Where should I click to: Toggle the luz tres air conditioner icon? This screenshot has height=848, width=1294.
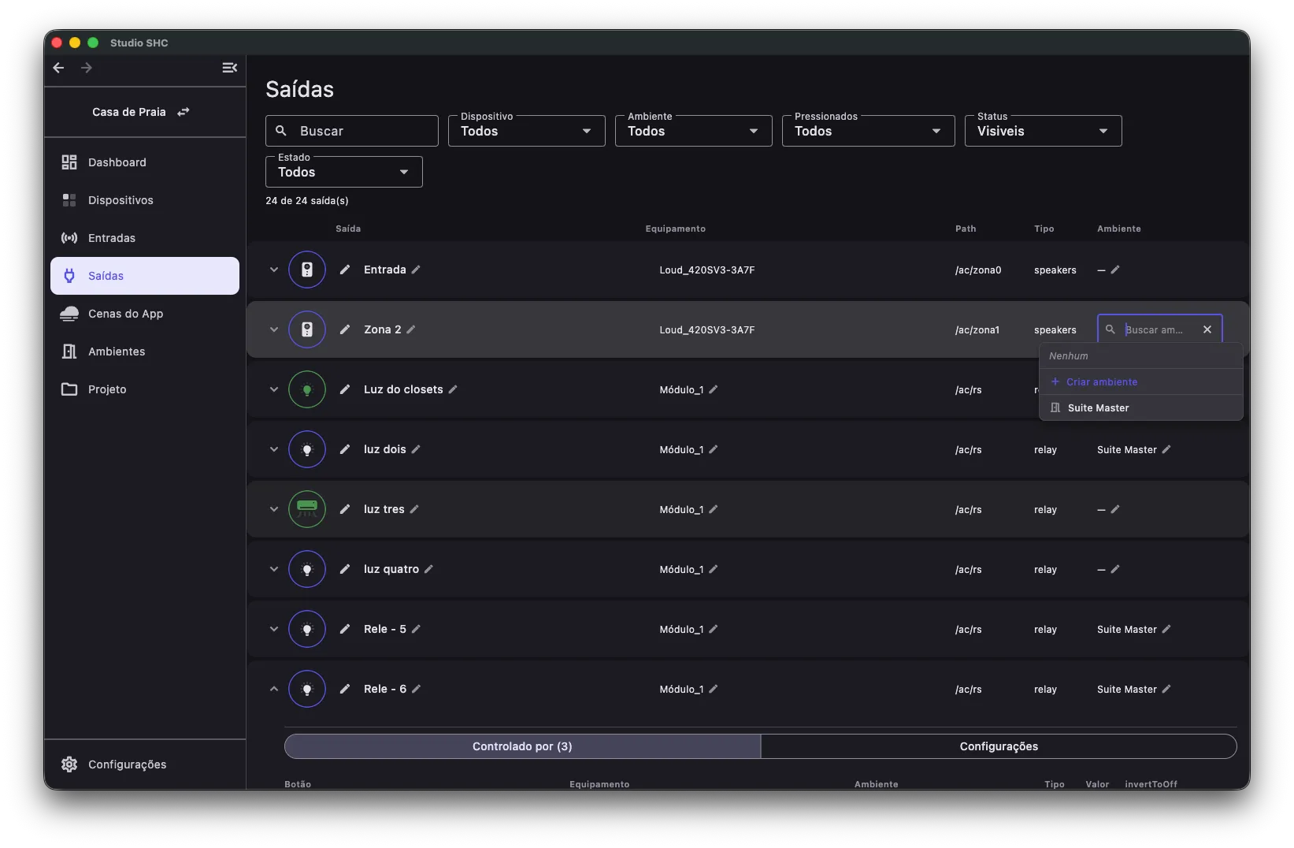click(x=307, y=509)
